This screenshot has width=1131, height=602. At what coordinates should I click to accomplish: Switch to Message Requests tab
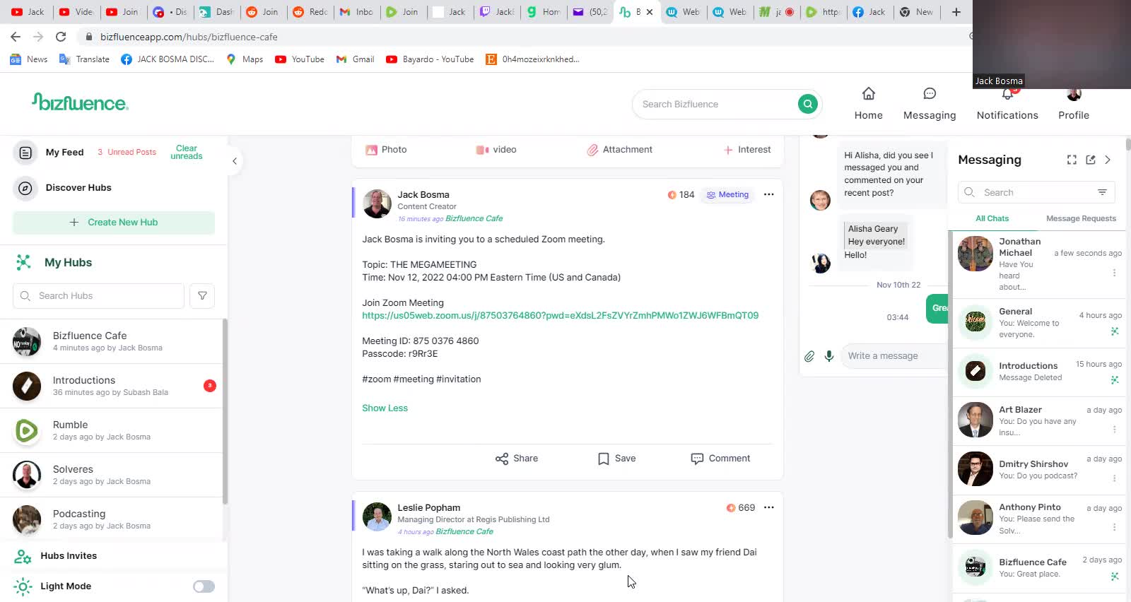tap(1081, 218)
